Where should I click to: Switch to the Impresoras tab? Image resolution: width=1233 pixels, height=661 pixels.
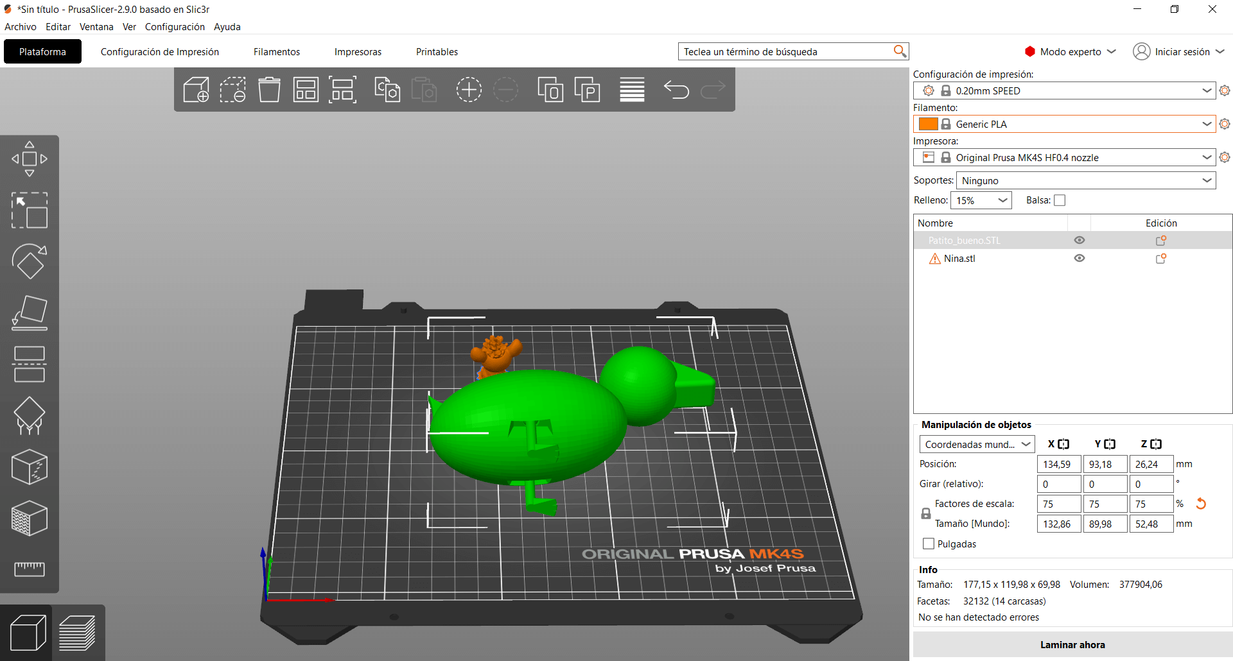click(x=358, y=51)
